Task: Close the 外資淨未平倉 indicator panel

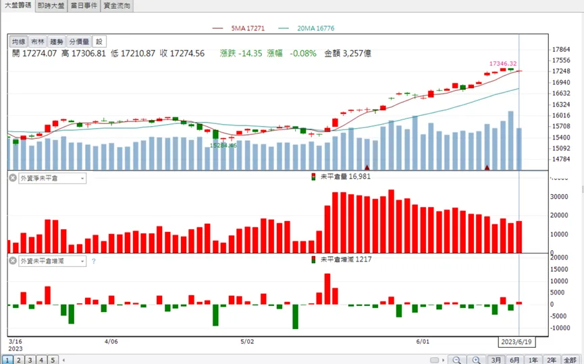Action: [x=13, y=178]
